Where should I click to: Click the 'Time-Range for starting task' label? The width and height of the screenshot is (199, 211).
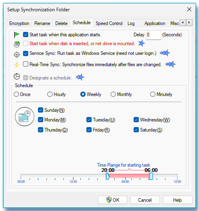(124, 165)
